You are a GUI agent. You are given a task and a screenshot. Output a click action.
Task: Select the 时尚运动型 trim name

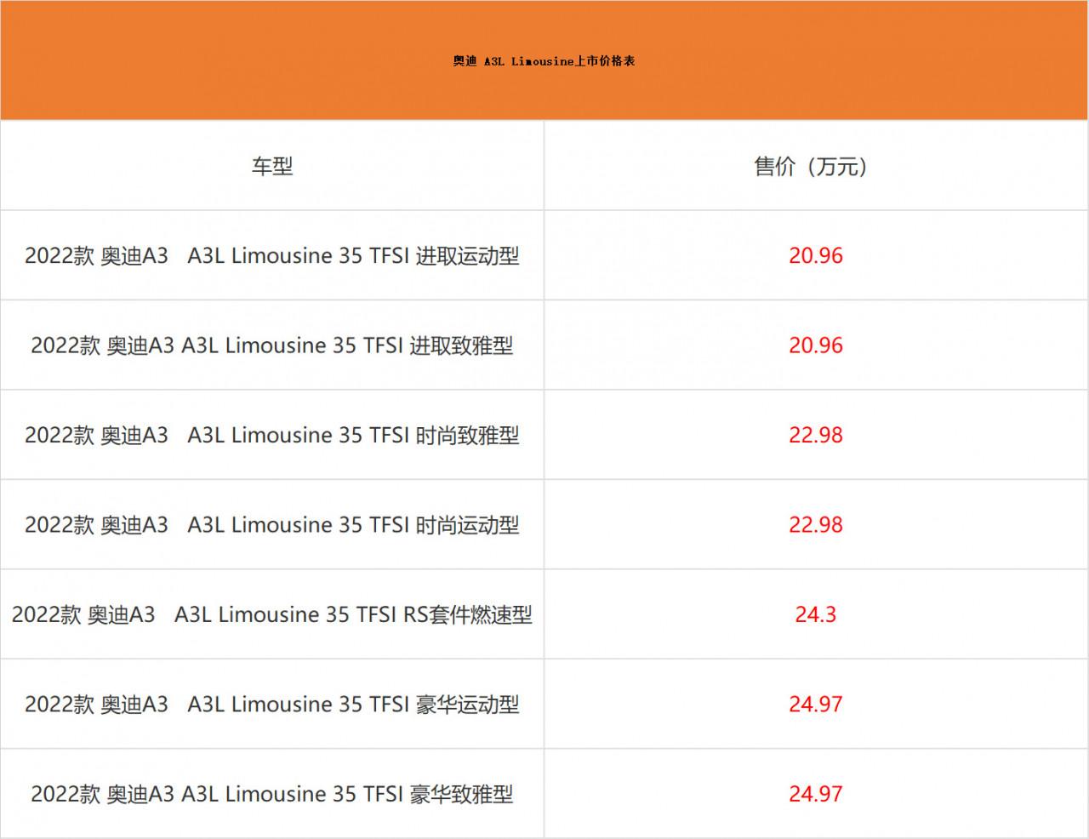tap(467, 525)
